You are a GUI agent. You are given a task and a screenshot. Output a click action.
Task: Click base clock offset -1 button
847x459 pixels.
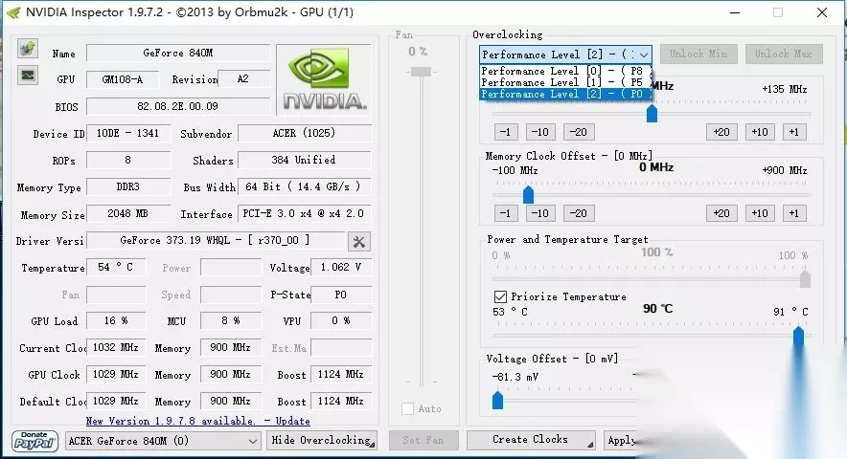(506, 132)
